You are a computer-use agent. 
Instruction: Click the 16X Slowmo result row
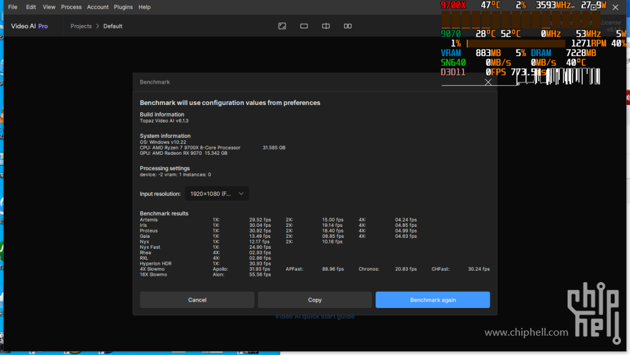205,274
